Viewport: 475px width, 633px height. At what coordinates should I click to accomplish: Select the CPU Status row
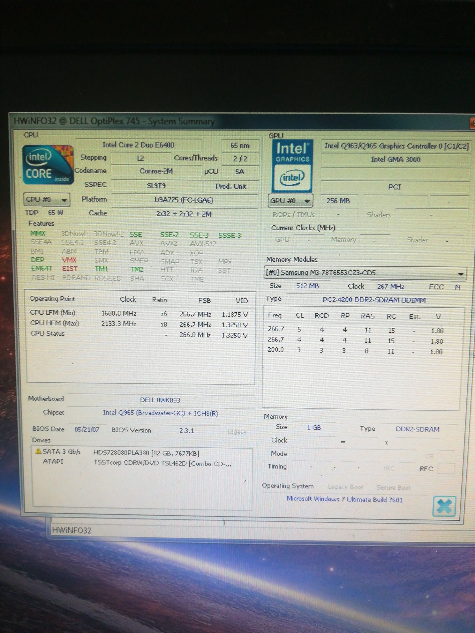click(x=139, y=334)
